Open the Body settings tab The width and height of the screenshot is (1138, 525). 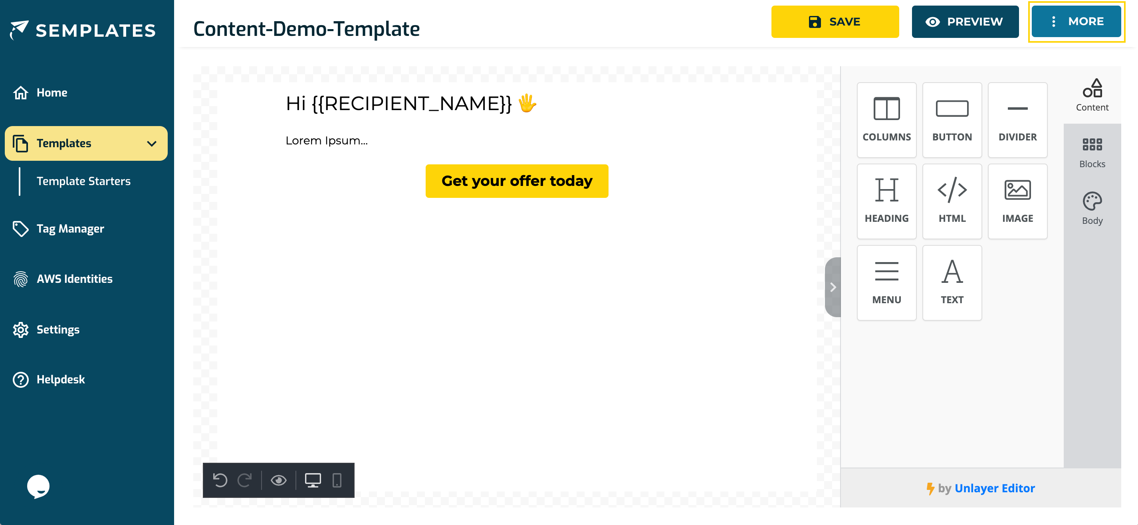1092,207
